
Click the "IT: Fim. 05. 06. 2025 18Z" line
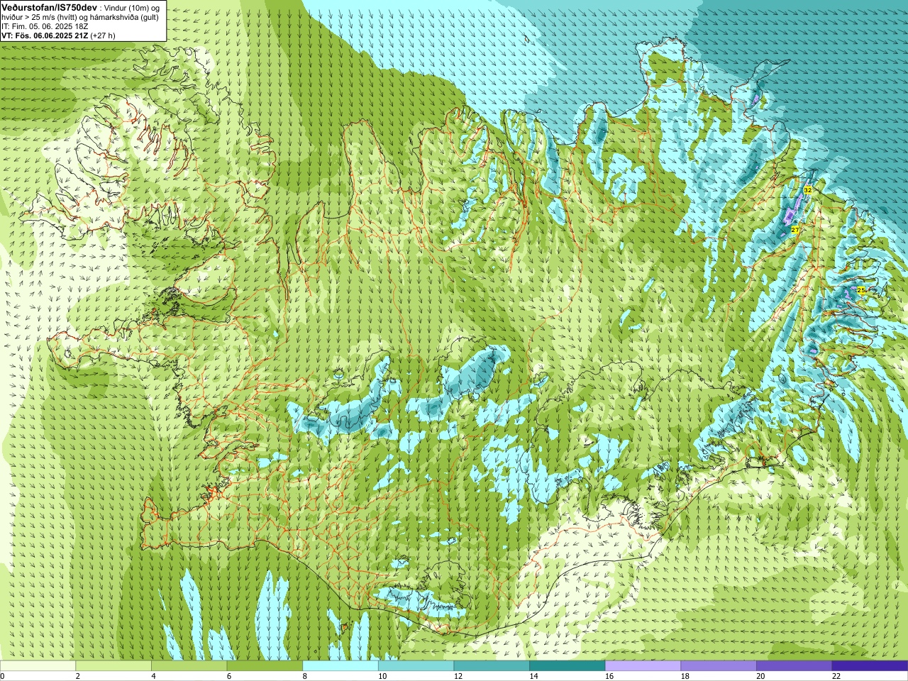45,26
